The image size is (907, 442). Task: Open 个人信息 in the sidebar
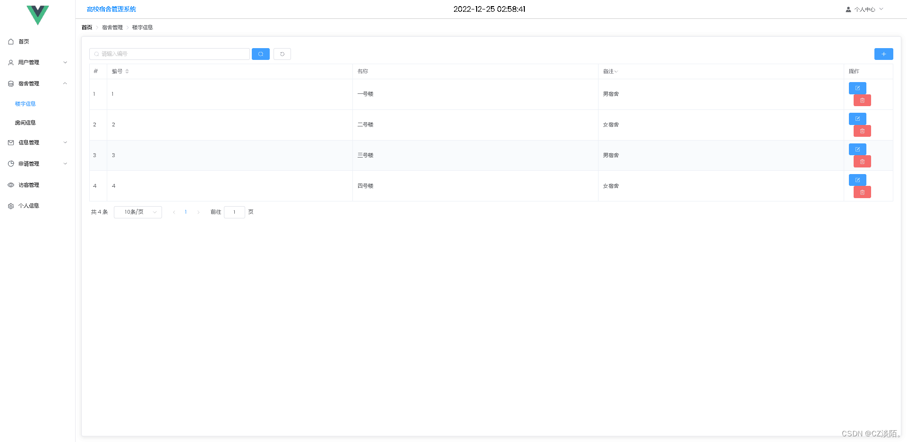38,206
